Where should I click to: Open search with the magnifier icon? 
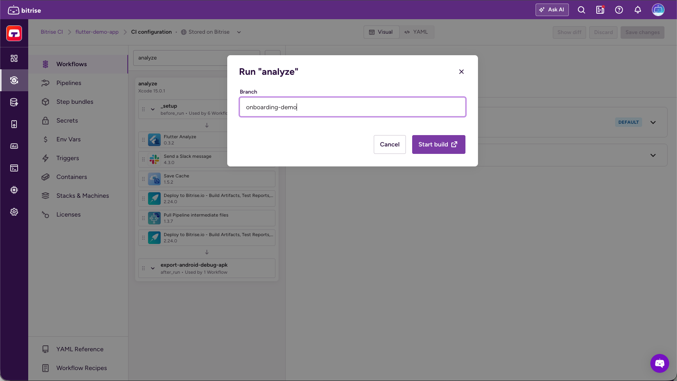point(581,10)
